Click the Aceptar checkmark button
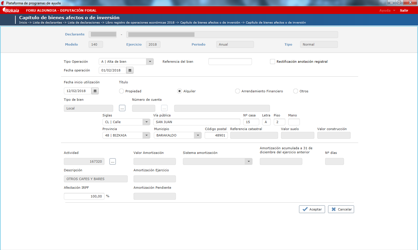This screenshot has height=250, width=418. point(312,209)
